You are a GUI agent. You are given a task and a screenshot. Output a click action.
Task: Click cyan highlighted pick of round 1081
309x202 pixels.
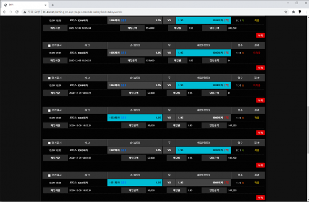(135, 182)
